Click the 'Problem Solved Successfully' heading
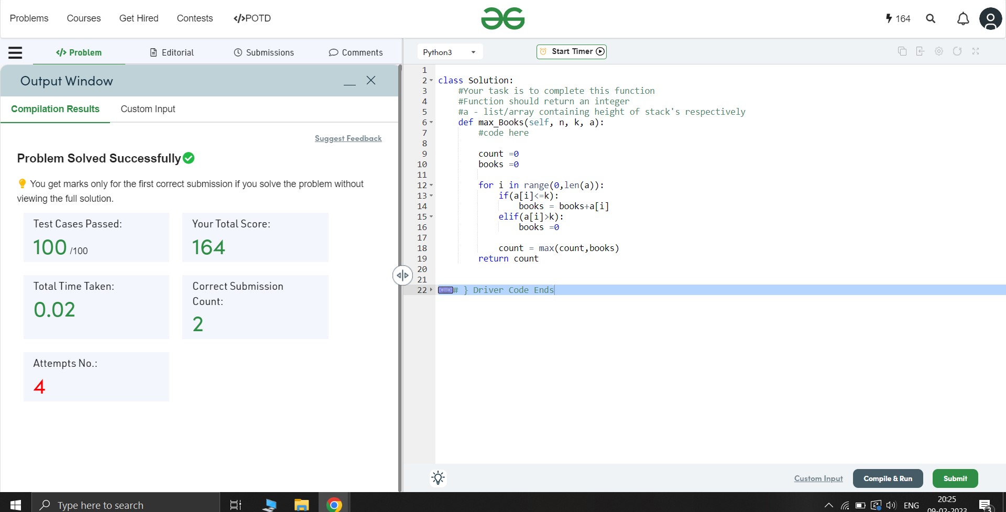 (x=99, y=158)
